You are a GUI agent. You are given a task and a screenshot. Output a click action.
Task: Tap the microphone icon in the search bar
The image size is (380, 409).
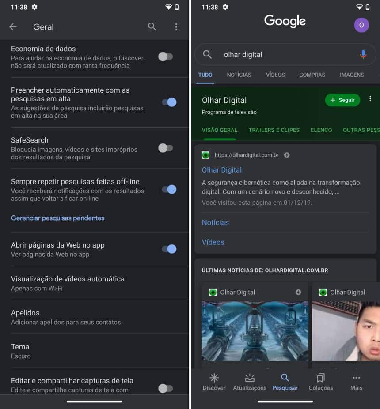363,54
